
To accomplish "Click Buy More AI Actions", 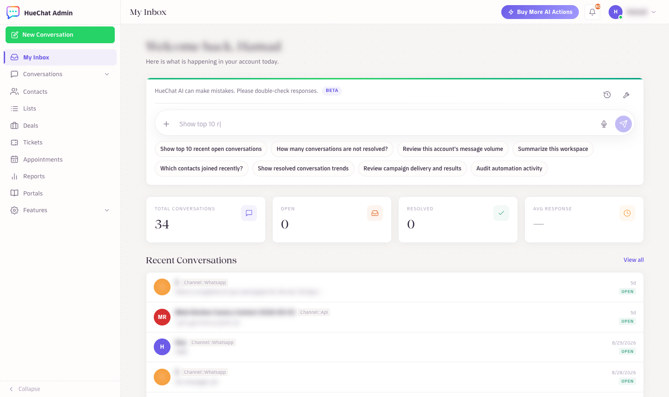I will [x=540, y=12].
